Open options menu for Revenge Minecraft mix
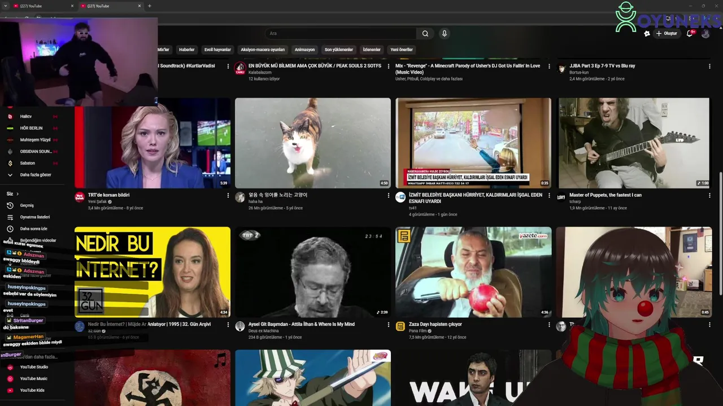Viewport: 723px width, 406px height. click(549, 67)
